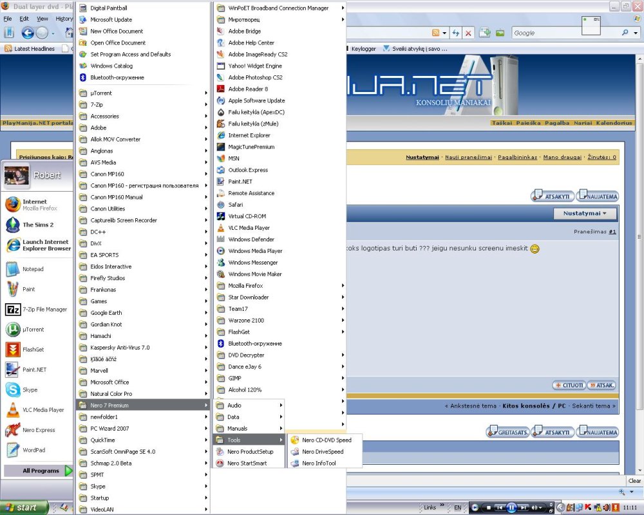The height and width of the screenshot is (515, 644).
Task: Open Nauji pranešimai link
Action: (x=468, y=157)
